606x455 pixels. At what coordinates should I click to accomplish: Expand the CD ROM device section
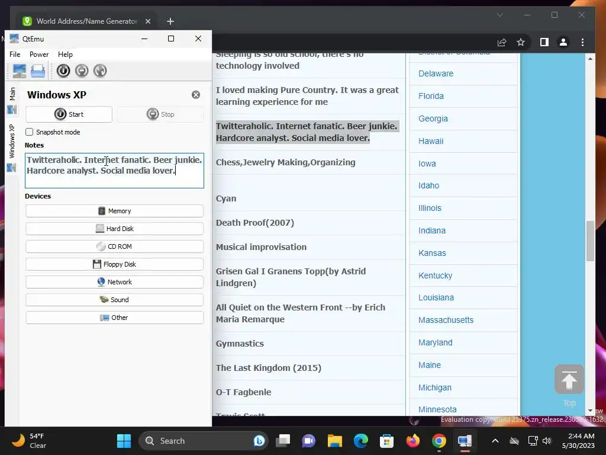click(x=114, y=246)
